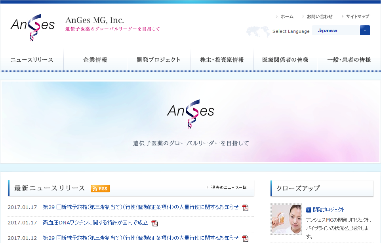The image size is (381, 243).
Task: Open PDF icon for 2017.01.12 news item
Action: (245, 238)
